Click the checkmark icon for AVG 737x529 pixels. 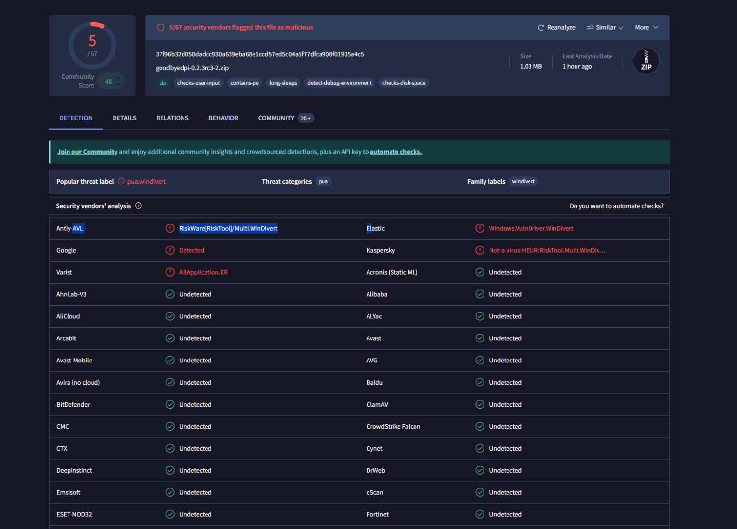pos(480,361)
